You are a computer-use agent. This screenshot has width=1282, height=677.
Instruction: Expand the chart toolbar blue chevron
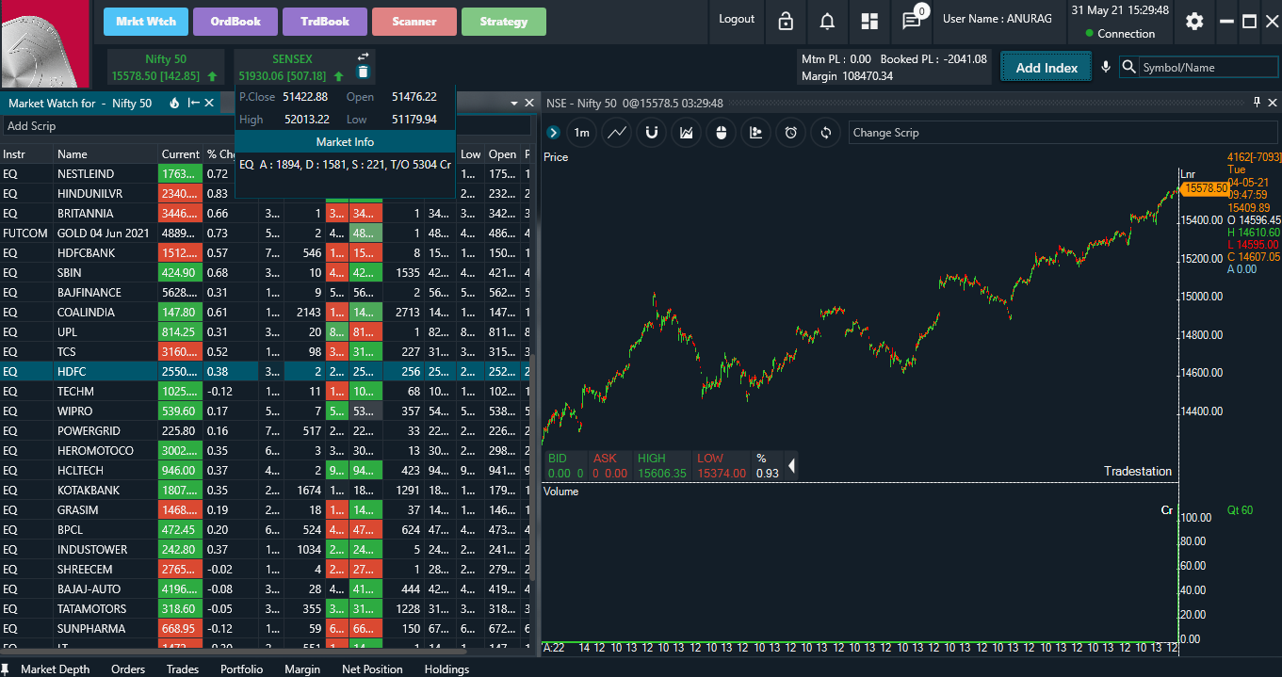tap(553, 133)
